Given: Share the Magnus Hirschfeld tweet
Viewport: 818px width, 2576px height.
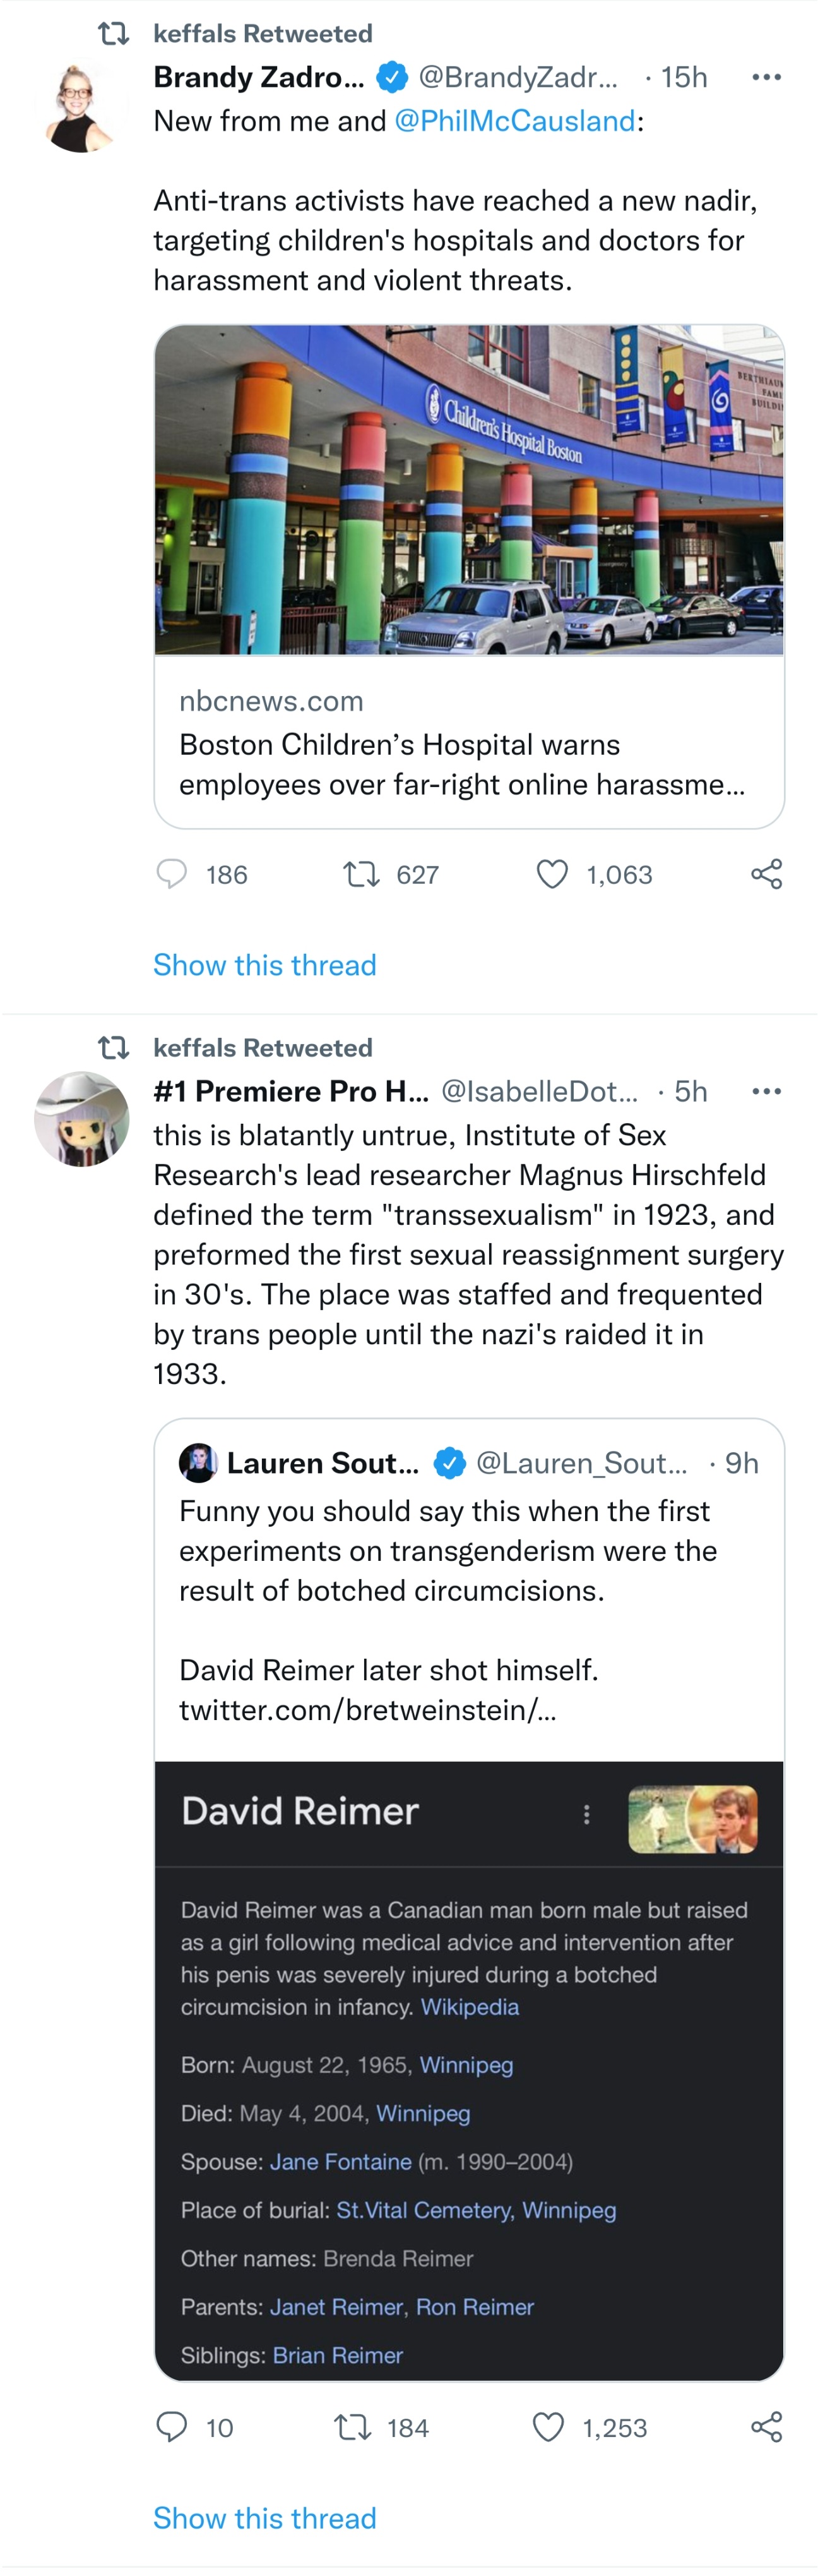Looking at the screenshot, I should (766, 2427).
